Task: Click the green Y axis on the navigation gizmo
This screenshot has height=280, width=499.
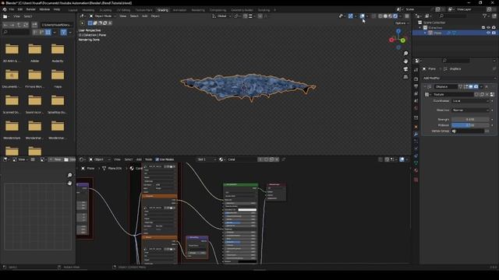Action: click(x=403, y=40)
